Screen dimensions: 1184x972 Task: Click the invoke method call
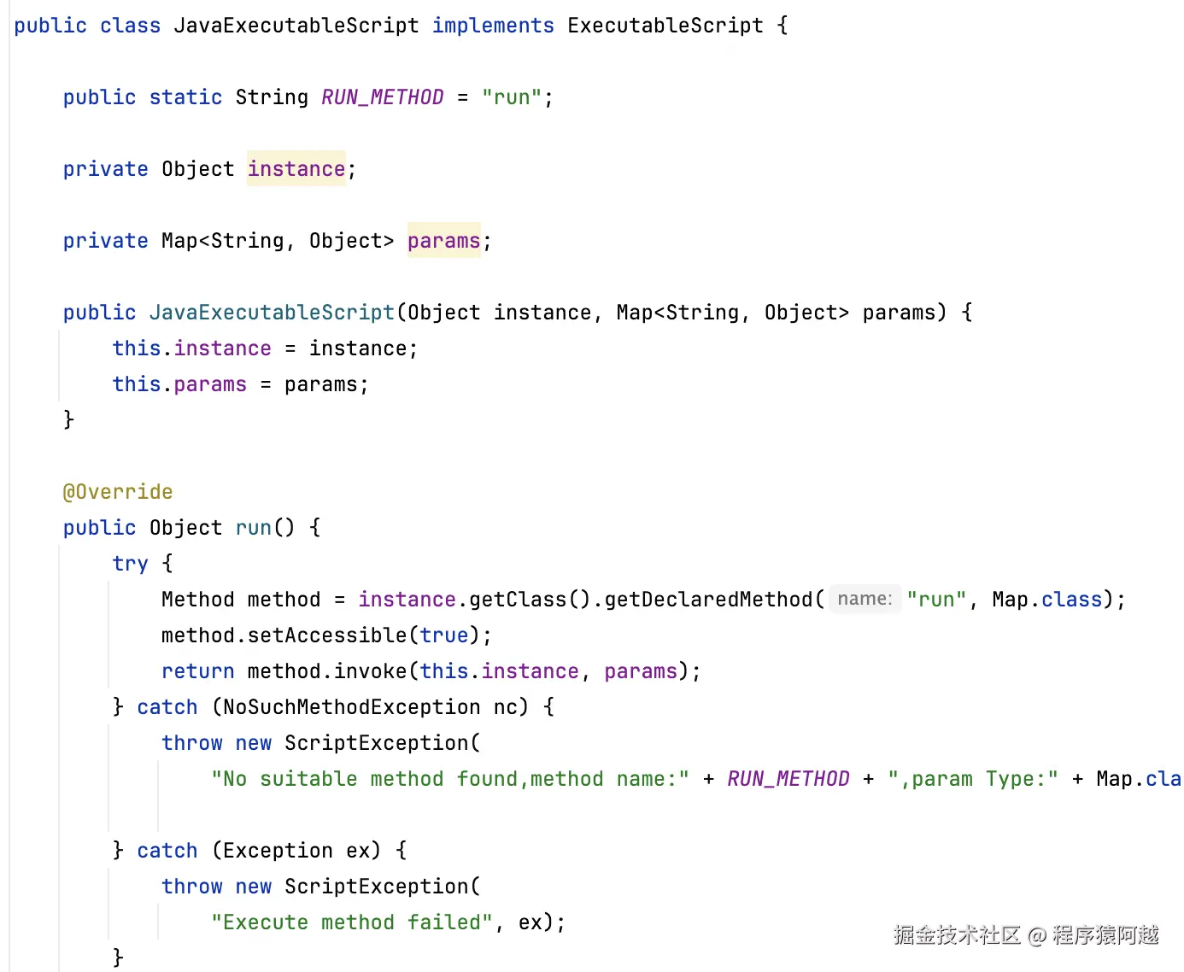(x=370, y=671)
